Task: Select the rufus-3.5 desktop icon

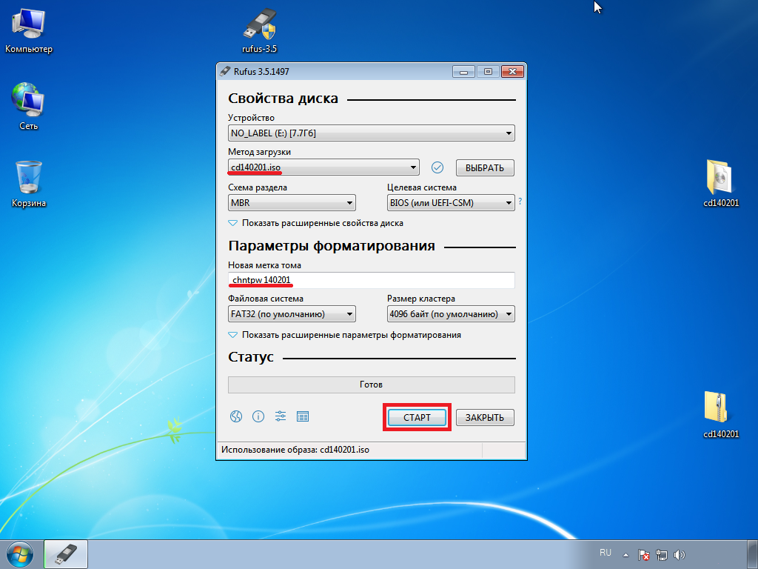Action: point(259,30)
